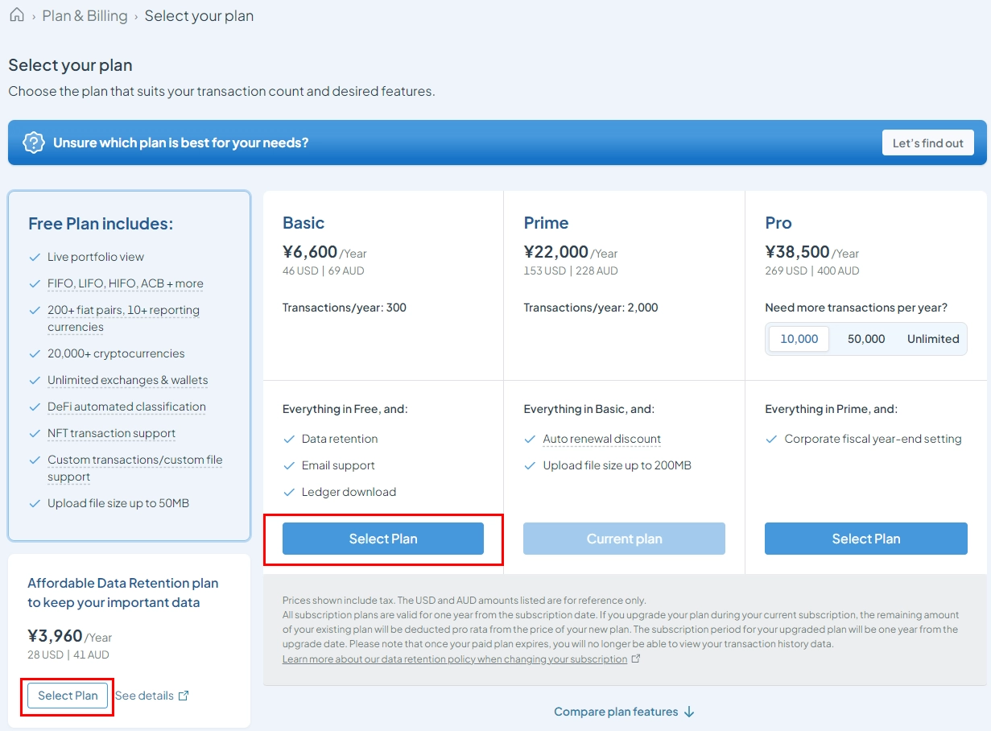Click the down arrow next to Compare plan features

pos(689,712)
